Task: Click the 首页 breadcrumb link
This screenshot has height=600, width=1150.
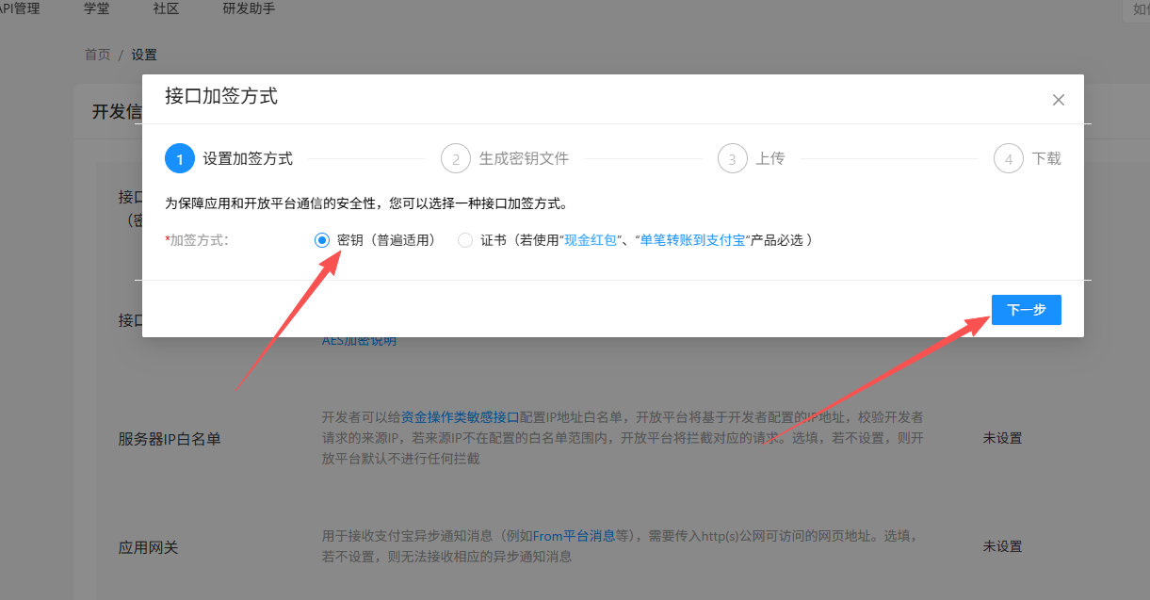Action: (97, 55)
